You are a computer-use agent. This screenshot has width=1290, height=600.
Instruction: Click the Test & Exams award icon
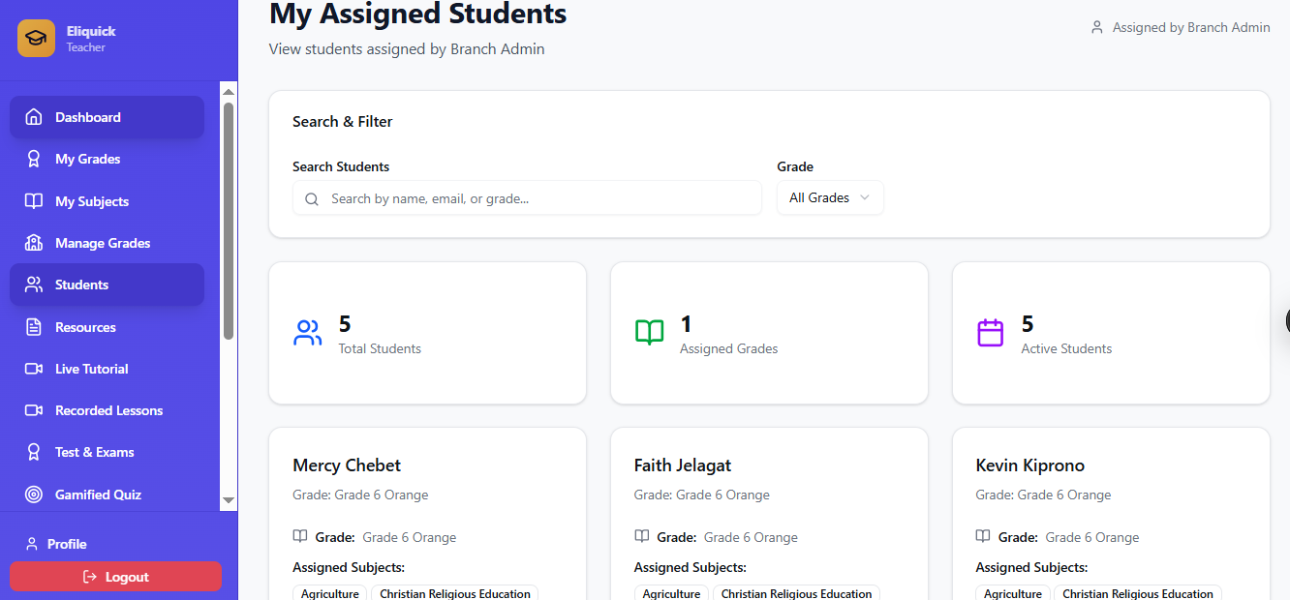34,452
